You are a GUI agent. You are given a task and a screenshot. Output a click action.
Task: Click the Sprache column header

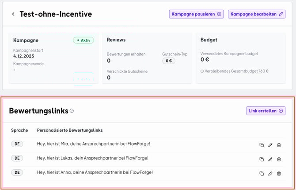tap(19, 130)
